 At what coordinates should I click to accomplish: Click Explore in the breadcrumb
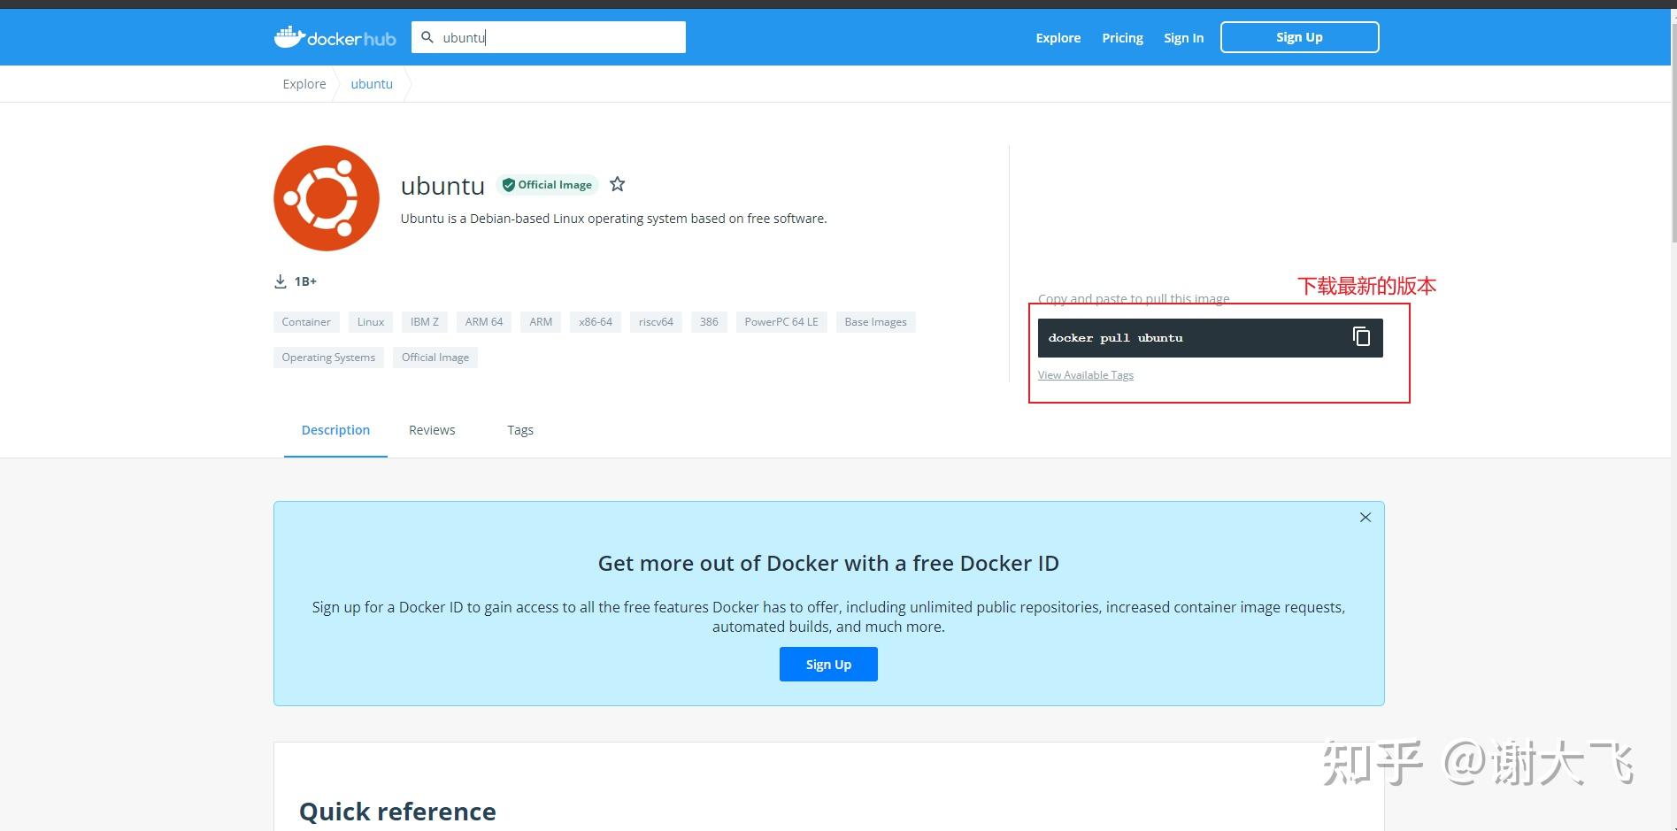(304, 84)
